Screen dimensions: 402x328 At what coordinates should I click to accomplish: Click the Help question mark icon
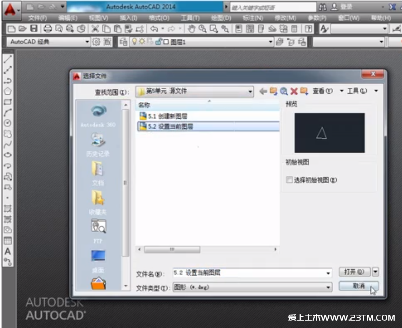pos(308,29)
